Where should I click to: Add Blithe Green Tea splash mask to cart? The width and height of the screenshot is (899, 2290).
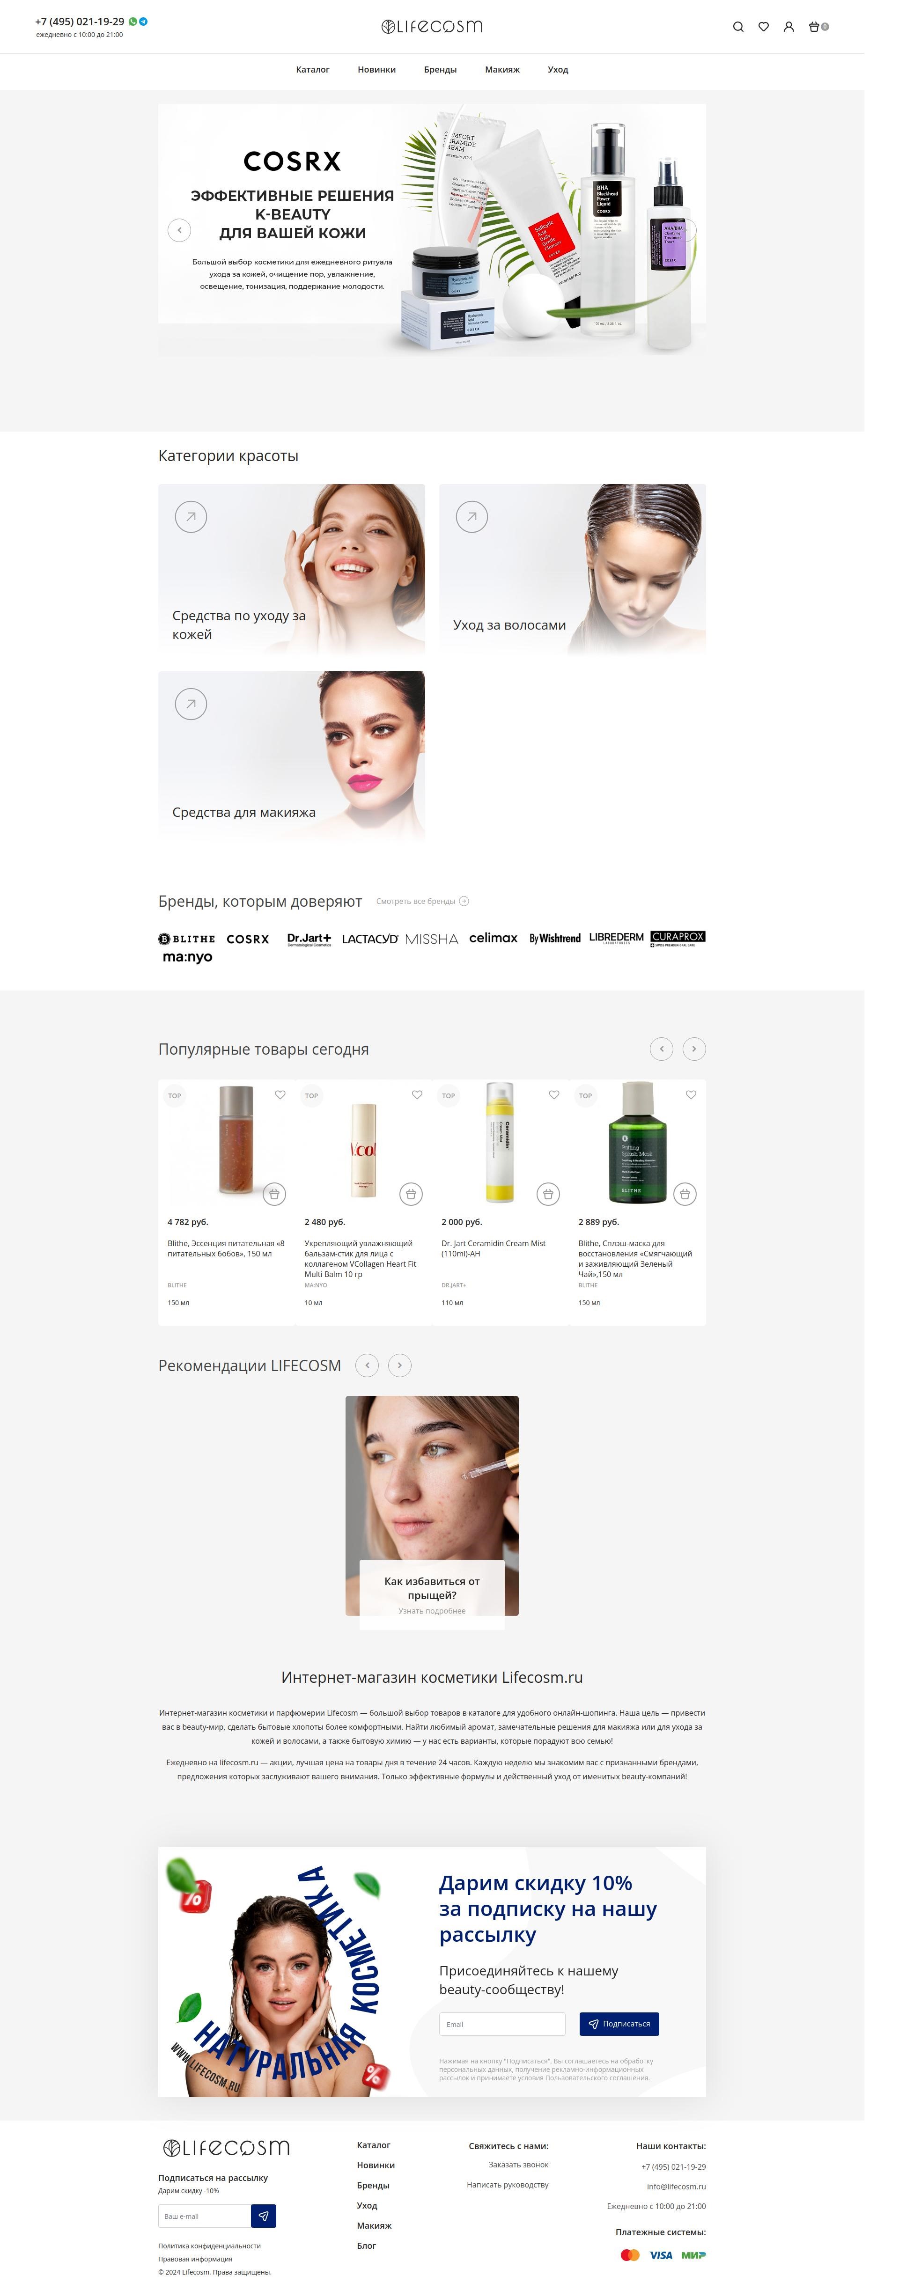pyautogui.click(x=685, y=1194)
